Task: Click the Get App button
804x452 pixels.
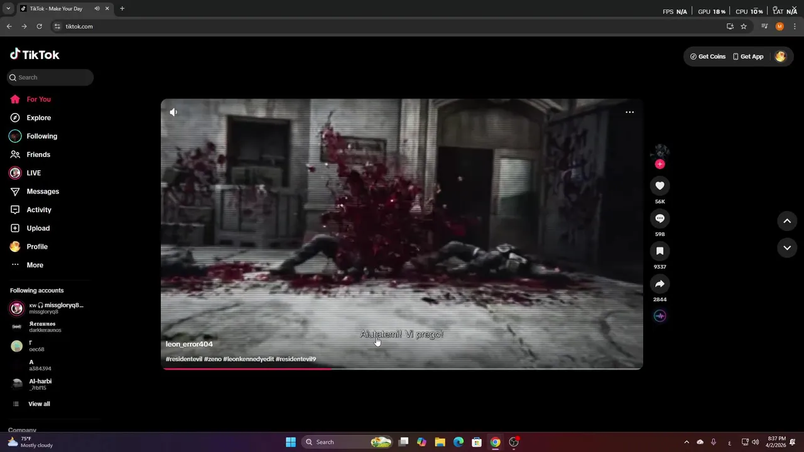Action: 748,56
